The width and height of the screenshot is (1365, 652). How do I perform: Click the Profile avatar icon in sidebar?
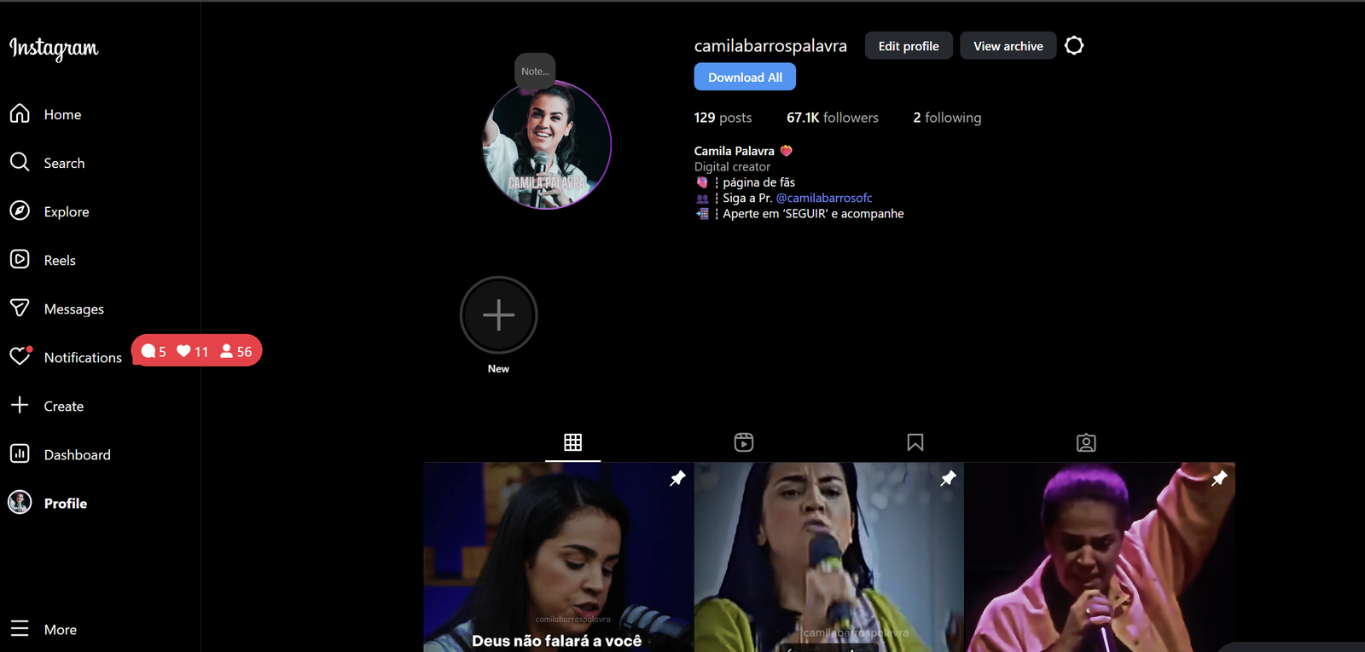[20, 503]
